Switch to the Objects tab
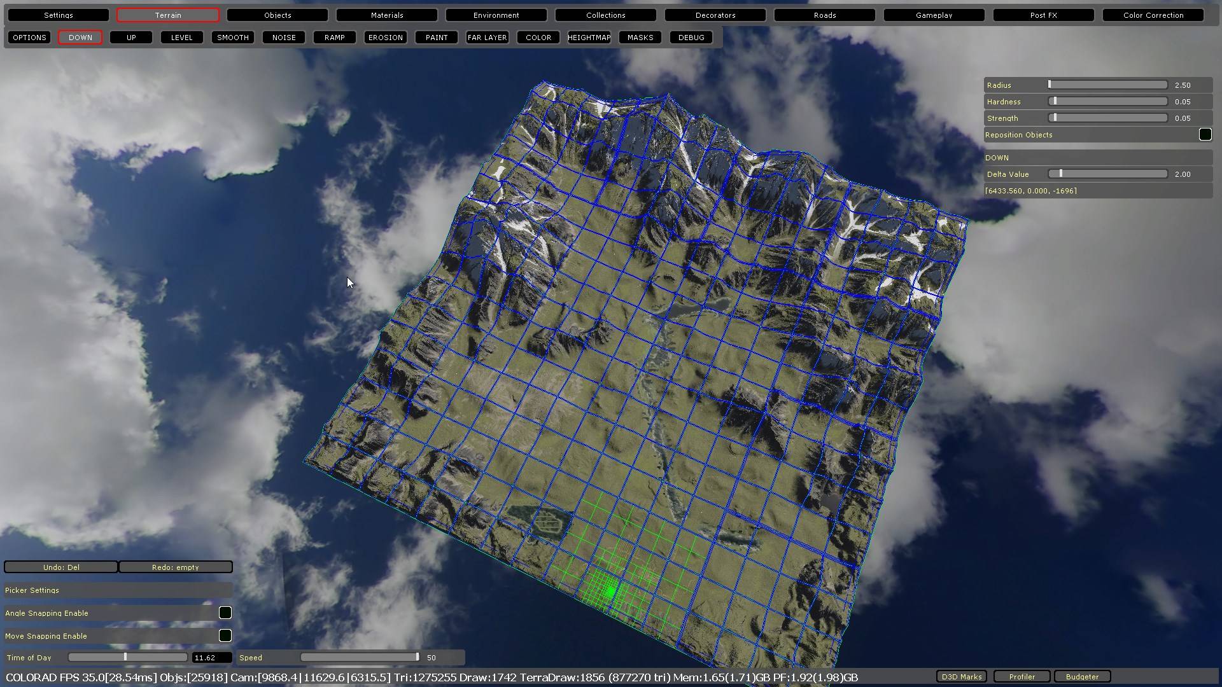The width and height of the screenshot is (1222, 687). coord(277,15)
